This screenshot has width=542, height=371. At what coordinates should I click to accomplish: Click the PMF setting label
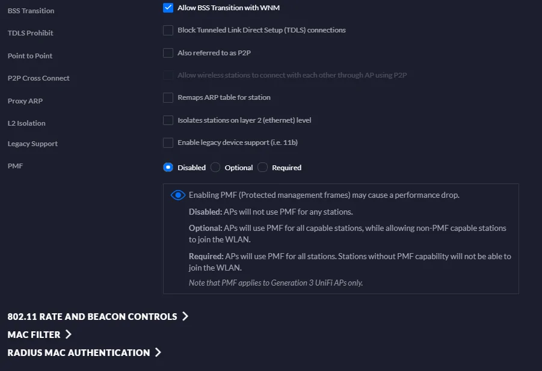tap(15, 166)
